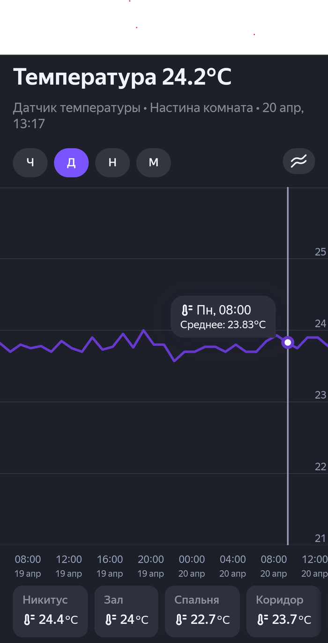
Task: Click the 'Температура 24.2°C' heading
Action: [122, 77]
